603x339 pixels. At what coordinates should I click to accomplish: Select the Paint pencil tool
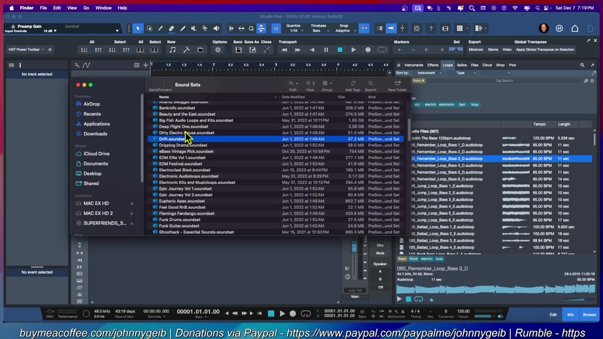[x=183, y=29]
